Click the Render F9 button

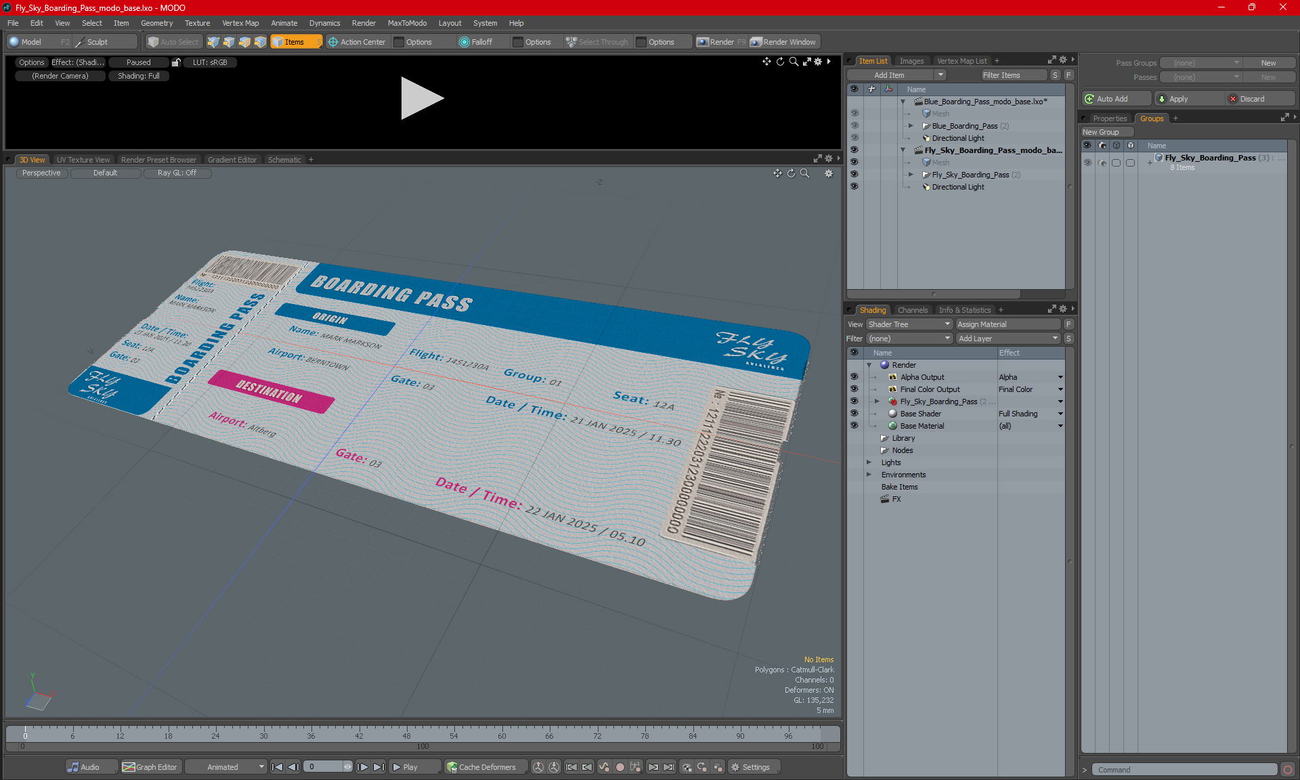pyautogui.click(x=721, y=42)
